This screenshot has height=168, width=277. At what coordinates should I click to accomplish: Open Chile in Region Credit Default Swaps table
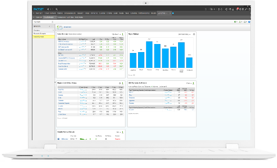click(60, 98)
